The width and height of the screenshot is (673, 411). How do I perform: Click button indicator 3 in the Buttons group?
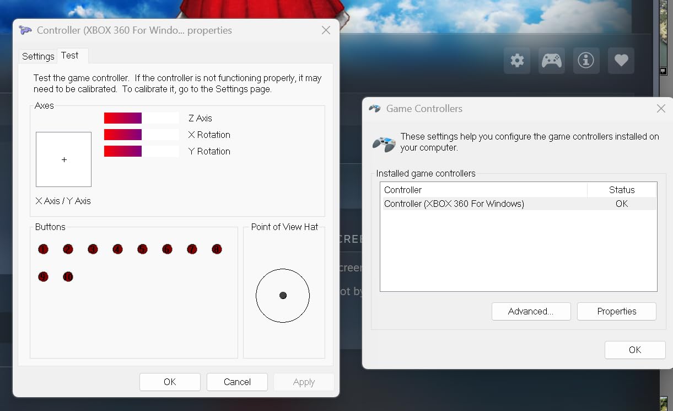93,249
